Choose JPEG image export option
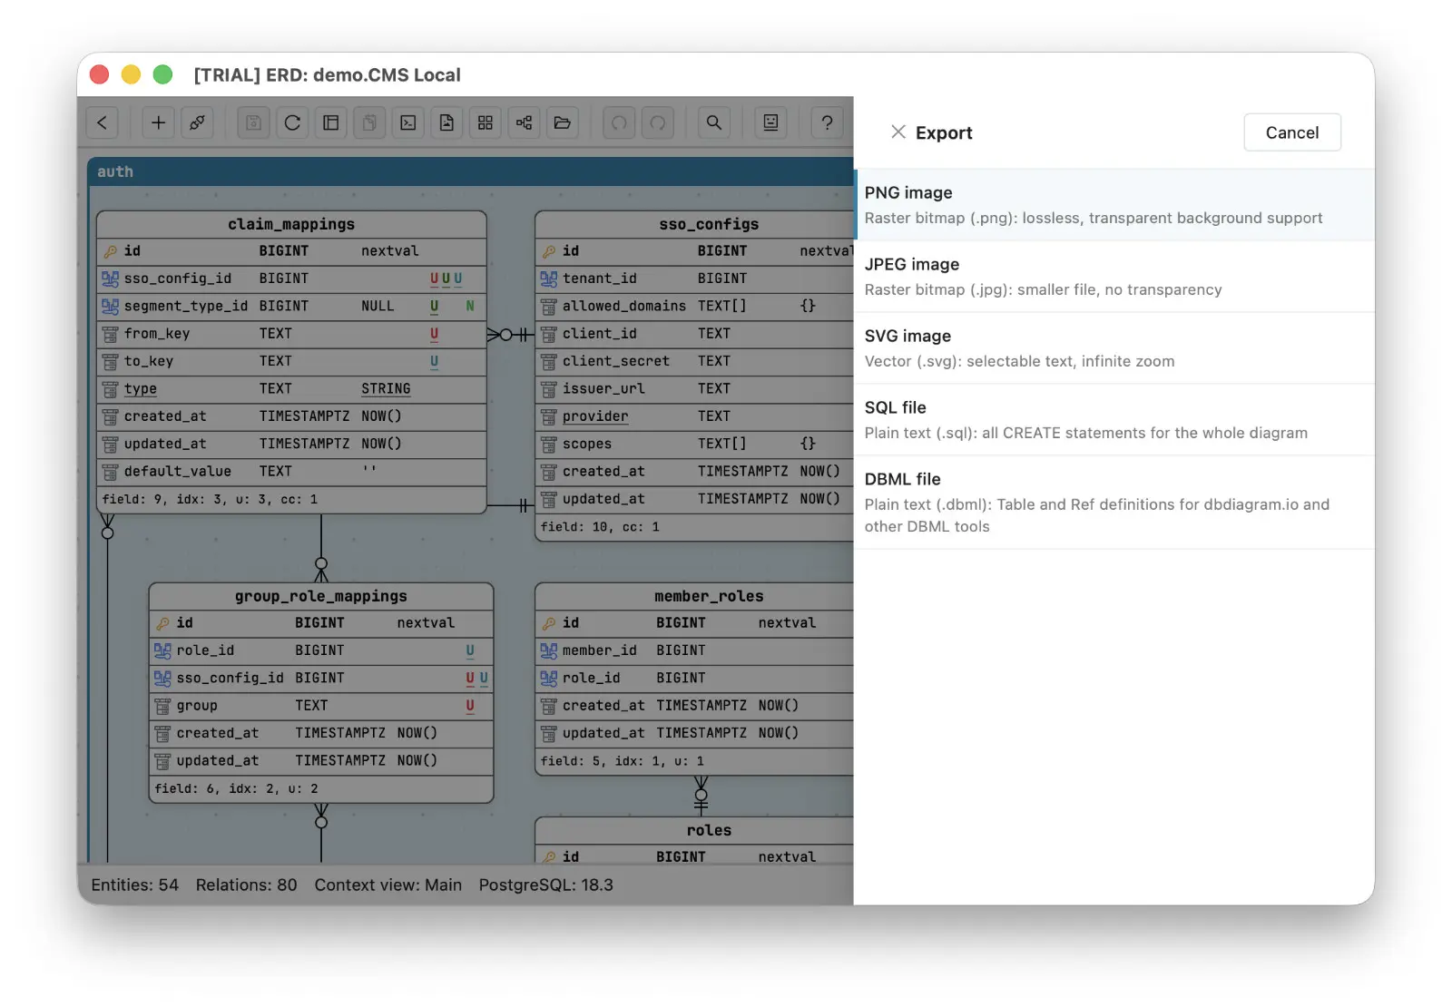1452x1007 pixels. (x=1114, y=277)
